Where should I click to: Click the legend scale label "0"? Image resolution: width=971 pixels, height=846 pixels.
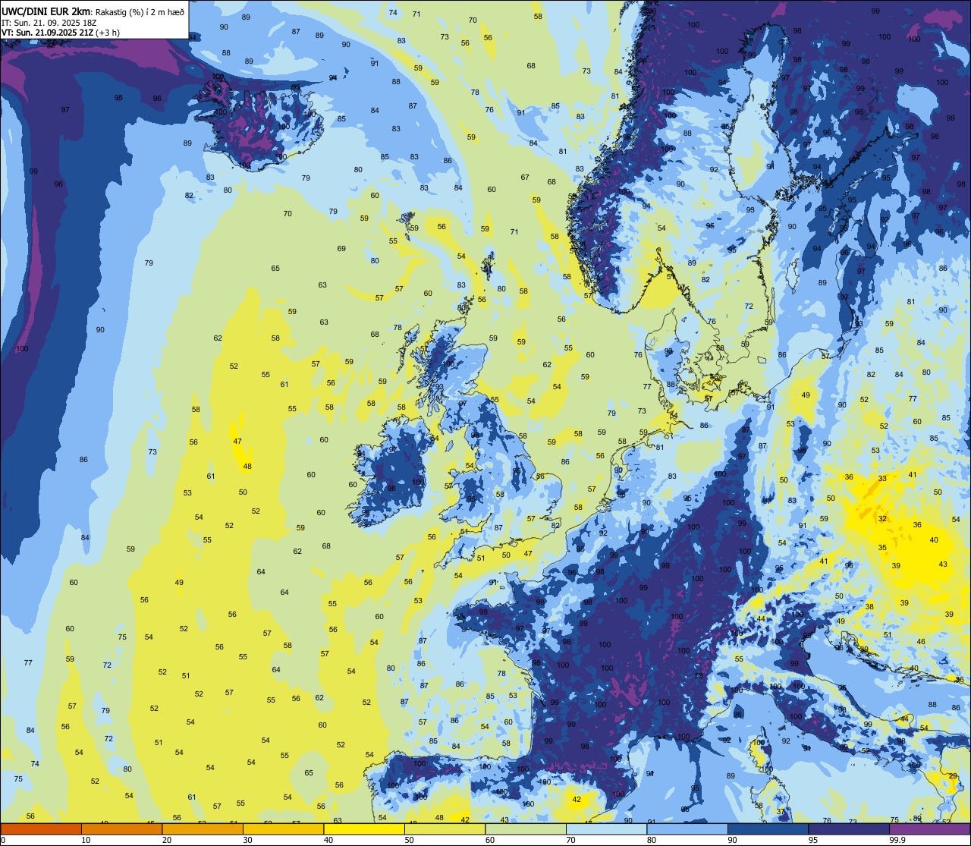pyautogui.click(x=5, y=840)
